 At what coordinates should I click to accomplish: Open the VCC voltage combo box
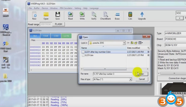pos(181,13)
